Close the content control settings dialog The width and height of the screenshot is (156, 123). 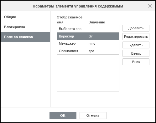pos(150,6)
